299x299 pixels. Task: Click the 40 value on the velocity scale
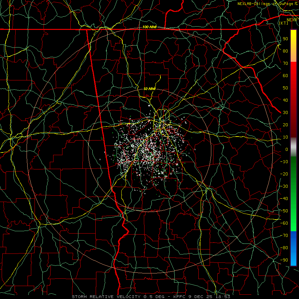click(285, 100)
